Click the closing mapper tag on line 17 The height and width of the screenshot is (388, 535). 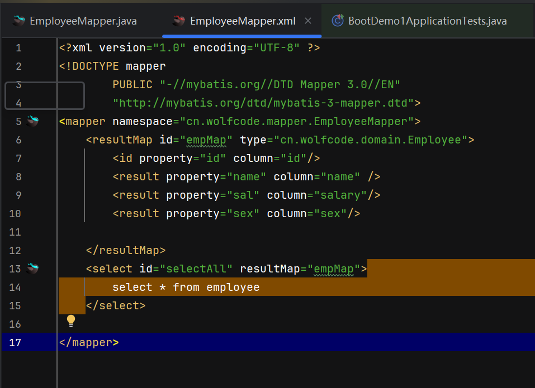(89, 342)
